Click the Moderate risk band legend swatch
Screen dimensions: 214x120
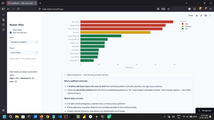click(x=183, y=26)
